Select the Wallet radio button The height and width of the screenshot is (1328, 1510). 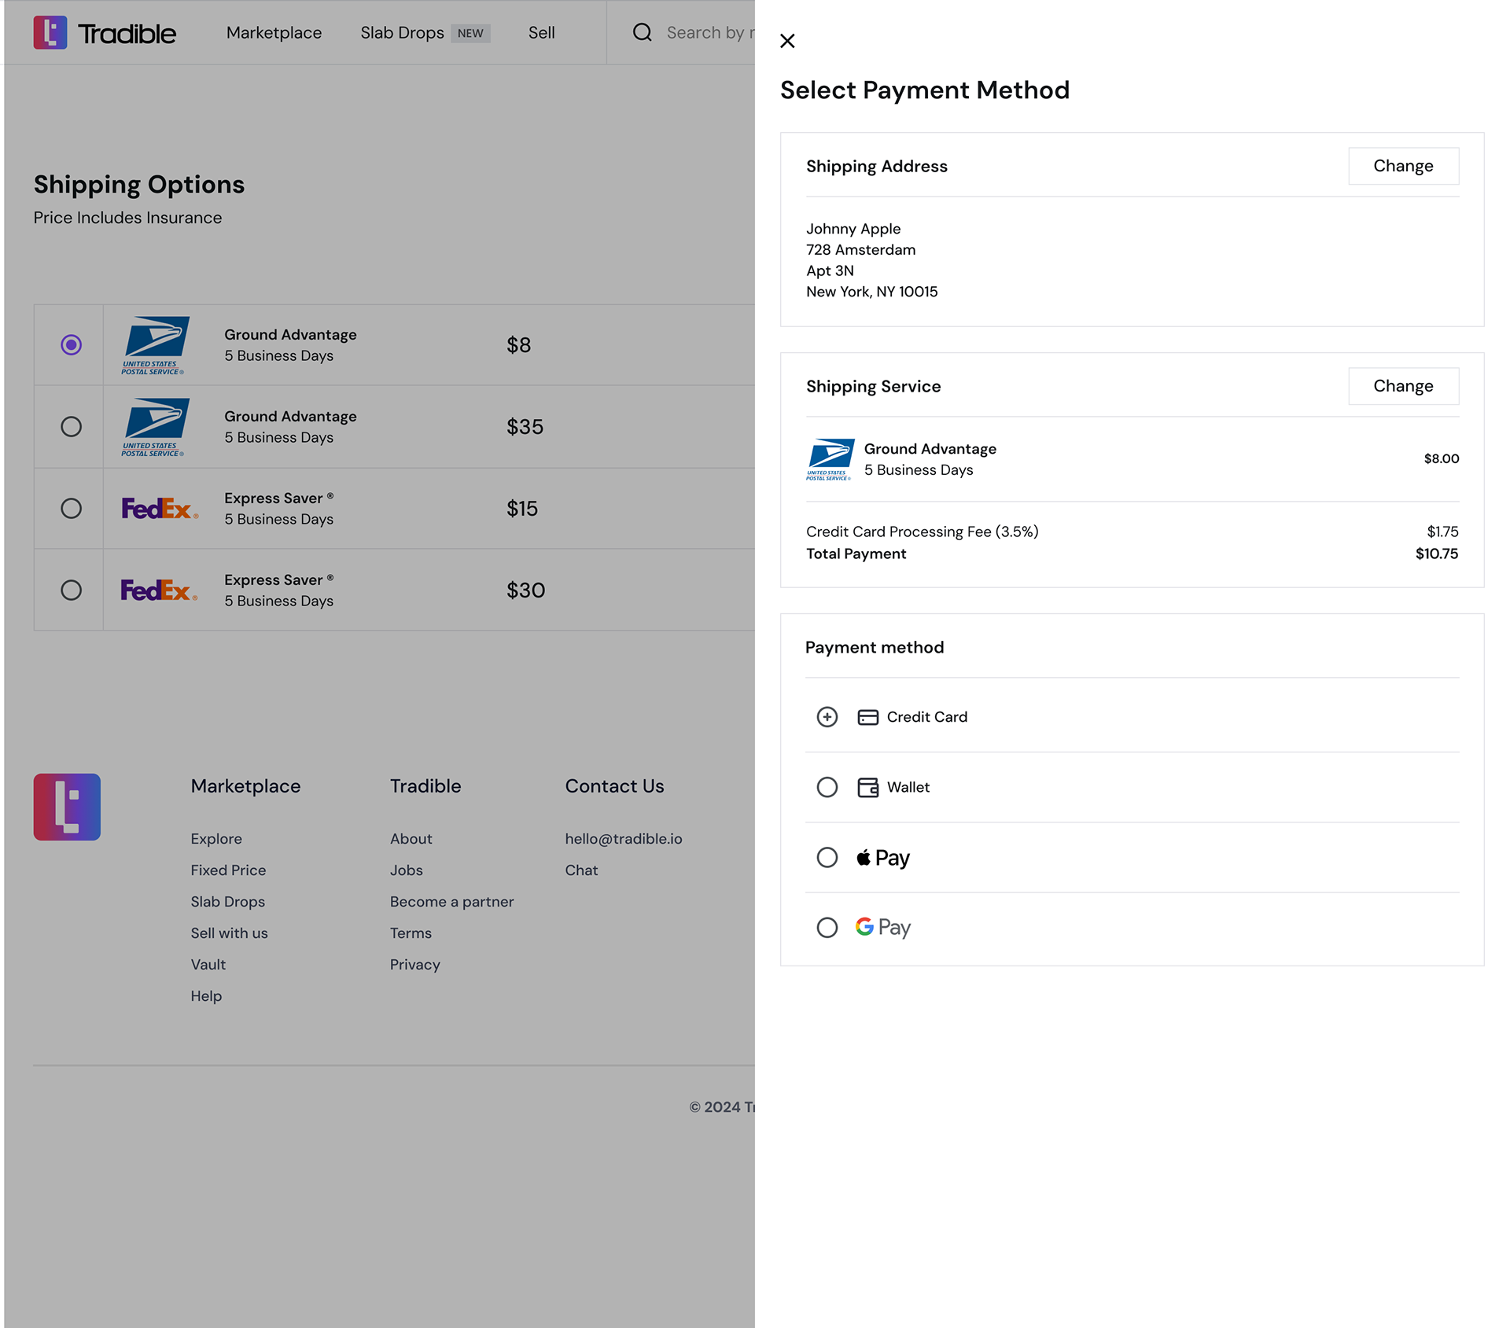tap(827, 787)
